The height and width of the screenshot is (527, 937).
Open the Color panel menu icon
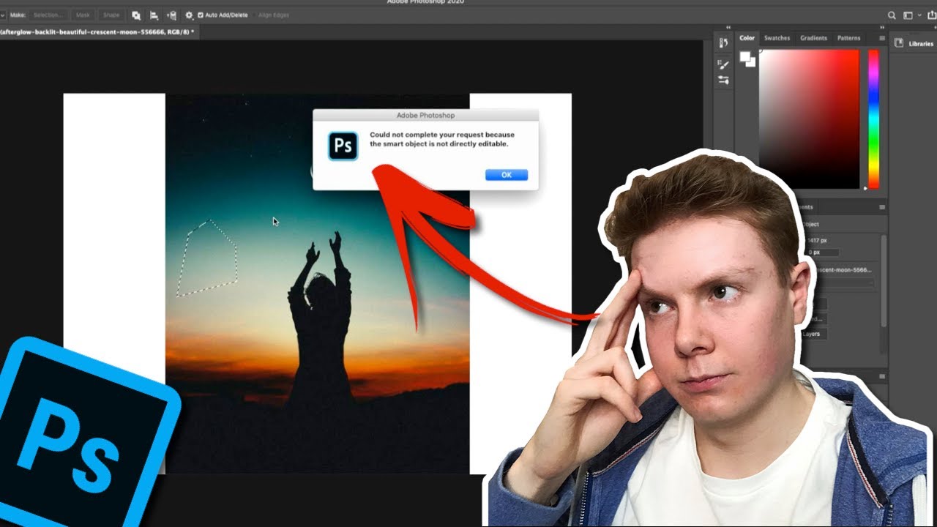881,38
